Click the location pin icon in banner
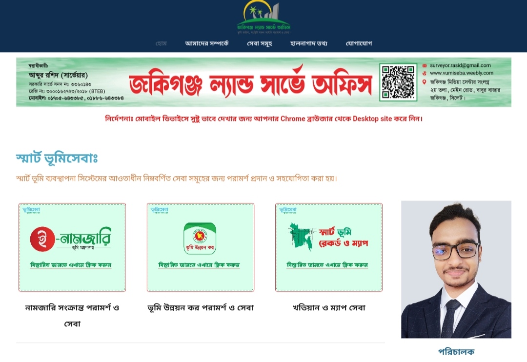The width and height of the screenshot is (527, 362). coord(425,81)
